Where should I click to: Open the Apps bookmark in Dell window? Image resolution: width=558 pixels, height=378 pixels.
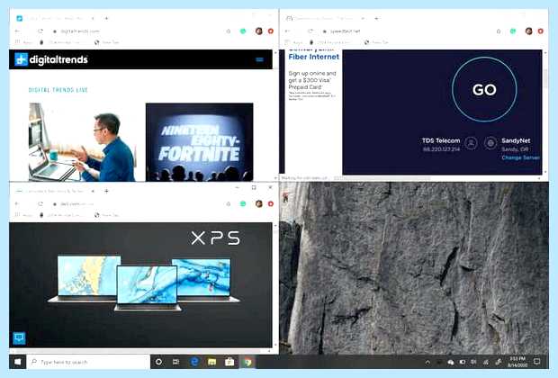point(24,215)
